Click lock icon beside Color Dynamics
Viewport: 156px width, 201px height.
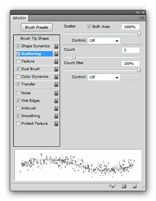[56, 77]
